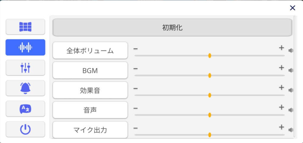Open the language translation settings tab

pyautogui.click(x=25, y=109)
